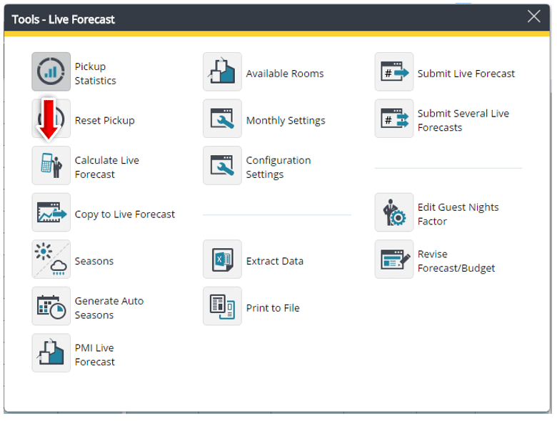Open the Revise Forecast/Budget icon
The width and height of the screenshot is (557, 421).
tap(394, 260)
